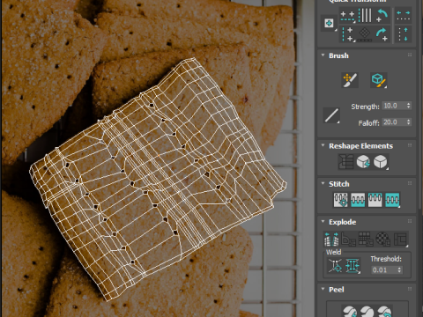Click Space Vertically icon
Screen dimensions: 423x317
[x=403, y=34]
